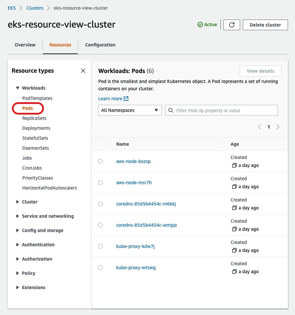This screenshot has height=315, width=295.
Task: Close the Resource types panel
Action: [x=83, y=71]
